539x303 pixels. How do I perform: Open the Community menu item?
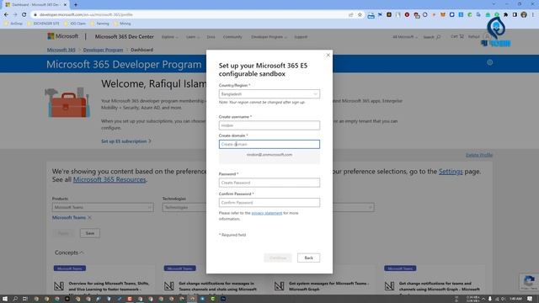(232, 37)
